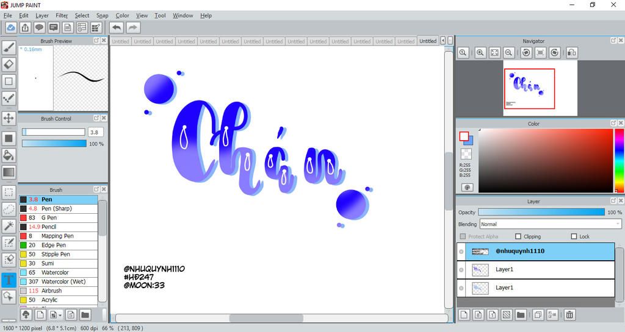This screenshot has height=332, width=625.
Task: Undo the last action with the back arrow
Action: 117,28
